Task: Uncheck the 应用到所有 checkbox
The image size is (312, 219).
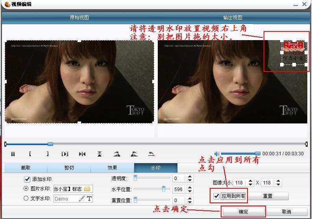Action: click(x=216, y=196)
